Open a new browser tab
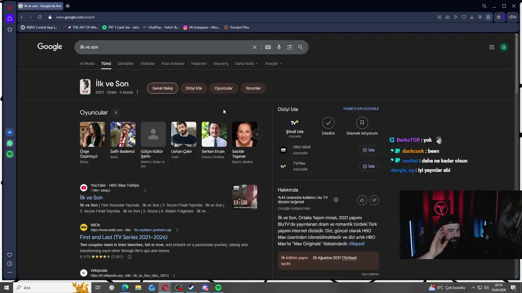The height and width of the screenshot is (293, 522). pos(68,6)
